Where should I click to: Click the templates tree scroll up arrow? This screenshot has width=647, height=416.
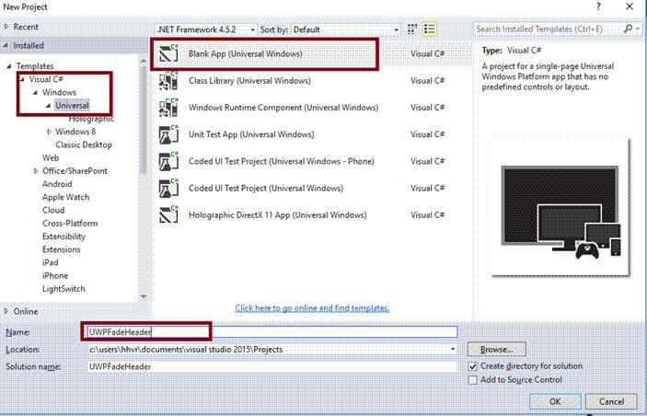[144, 61]
